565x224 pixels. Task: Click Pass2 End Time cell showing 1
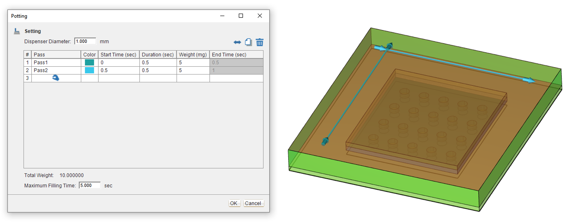(236, 70)
